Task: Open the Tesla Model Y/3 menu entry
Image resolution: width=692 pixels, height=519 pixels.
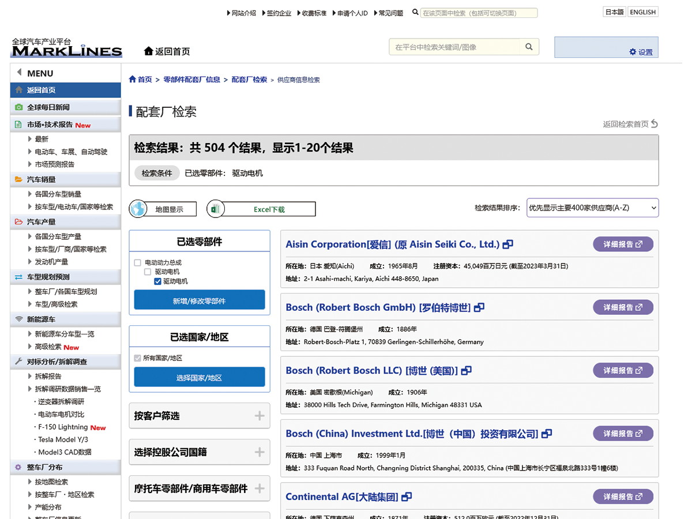Action: pyautogui.click(x=63, y=439)
